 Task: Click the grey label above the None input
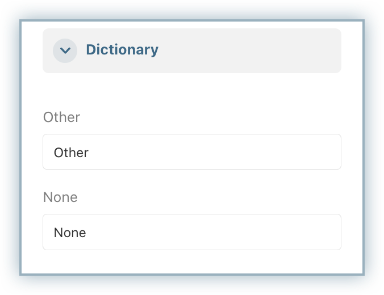[x=60, y=197]
